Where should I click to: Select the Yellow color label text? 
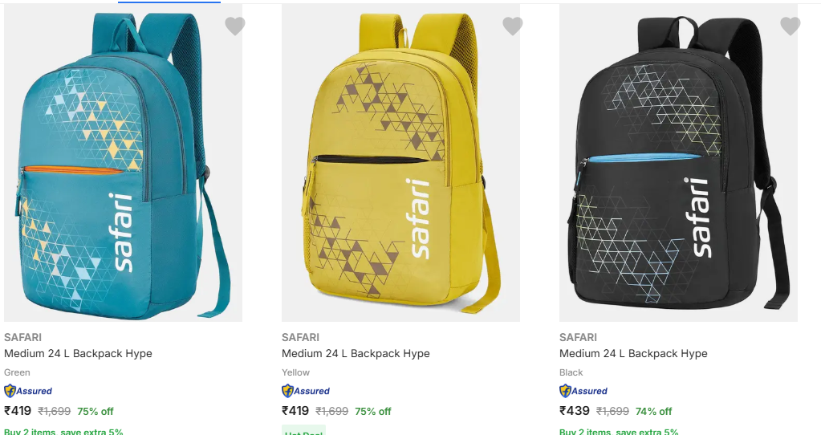click(295, 372)
